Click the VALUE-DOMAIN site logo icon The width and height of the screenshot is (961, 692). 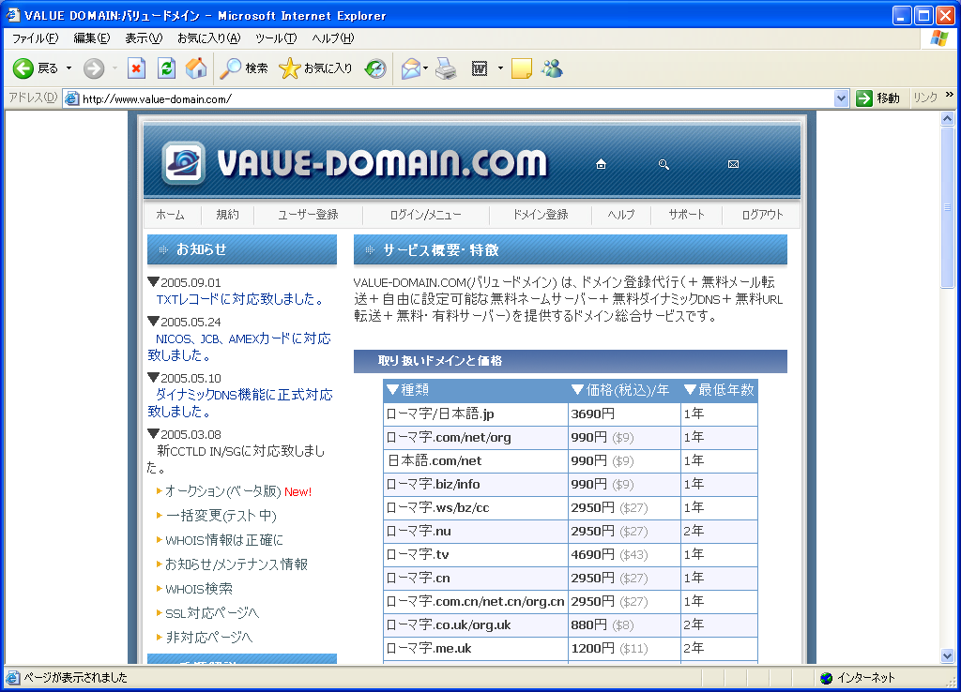coord(183,163)
